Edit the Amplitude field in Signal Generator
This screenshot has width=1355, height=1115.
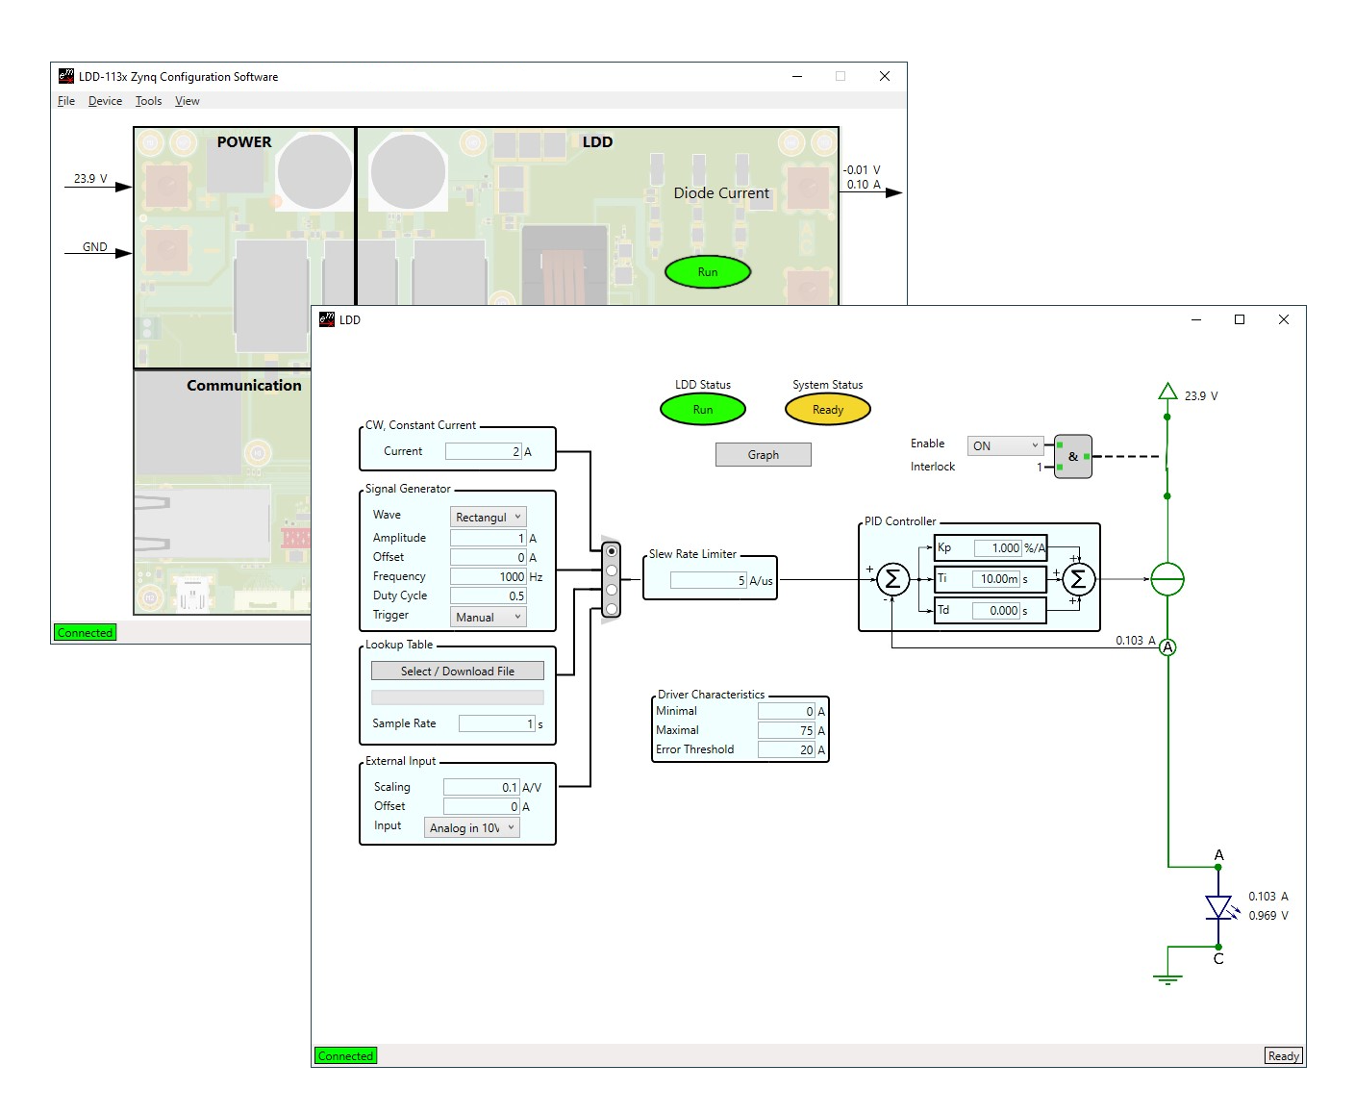(x=489, y=538)
